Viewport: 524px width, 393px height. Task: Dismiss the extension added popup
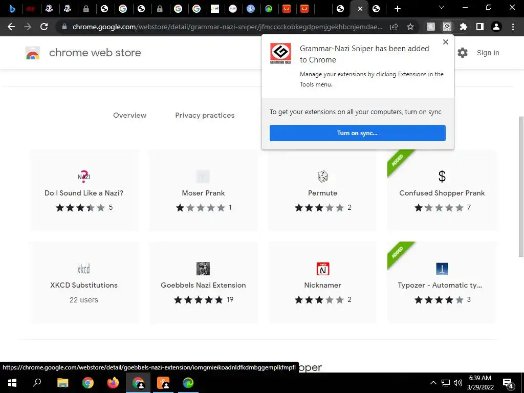click(x=446, y=42)
